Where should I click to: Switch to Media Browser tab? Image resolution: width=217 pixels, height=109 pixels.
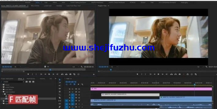(x=31, y=79)
